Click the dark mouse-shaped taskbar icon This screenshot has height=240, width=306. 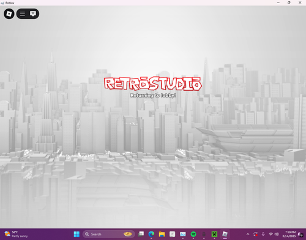[204, 234]
